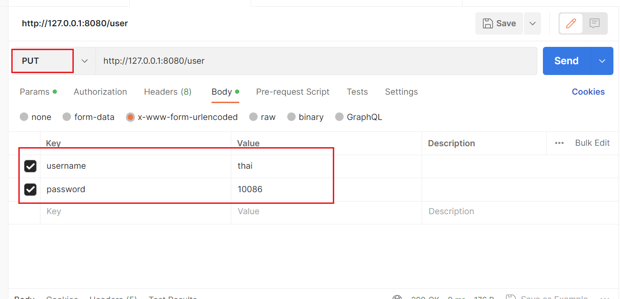The height and width of the screenshot is (299, 620).
Task: Switch to the Params tab
Action: (x=38, y=92)
